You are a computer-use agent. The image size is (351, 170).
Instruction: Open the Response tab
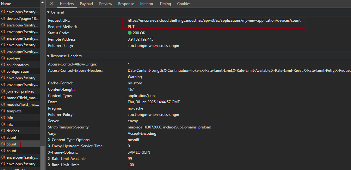(126, 4)
